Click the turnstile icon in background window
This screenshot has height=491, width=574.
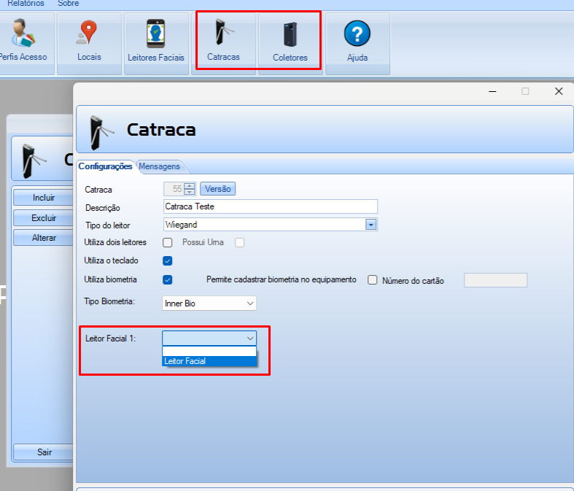pyautogui.click(x=34, y=161)
